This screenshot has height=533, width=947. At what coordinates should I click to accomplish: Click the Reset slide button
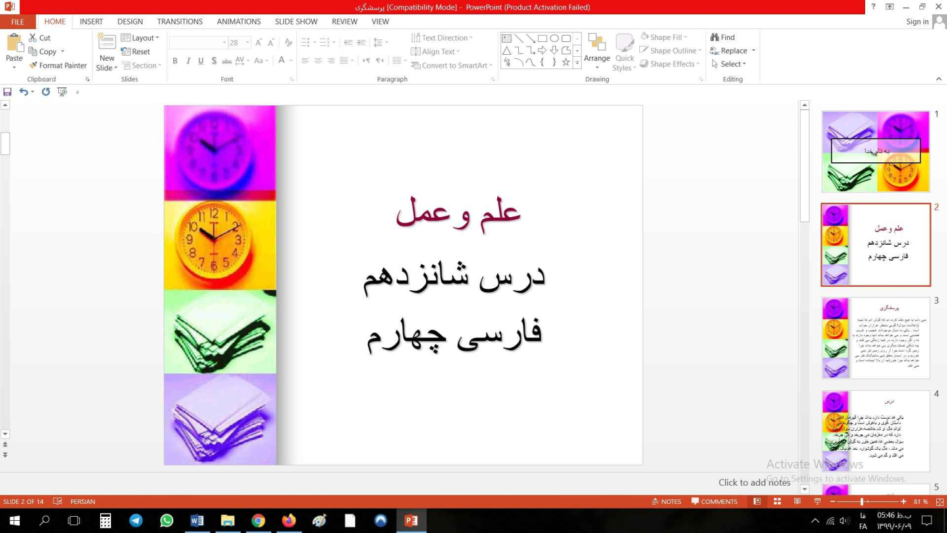(136, 51)
